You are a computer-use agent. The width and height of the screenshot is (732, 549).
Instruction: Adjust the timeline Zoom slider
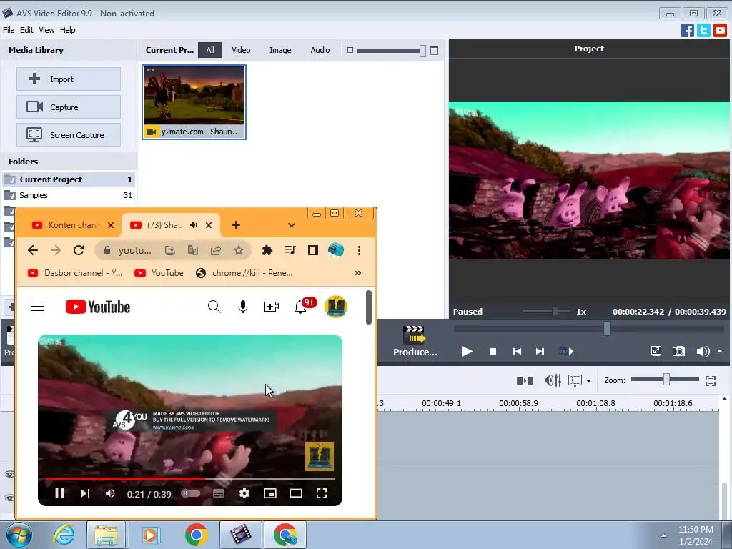pos(665,380)
